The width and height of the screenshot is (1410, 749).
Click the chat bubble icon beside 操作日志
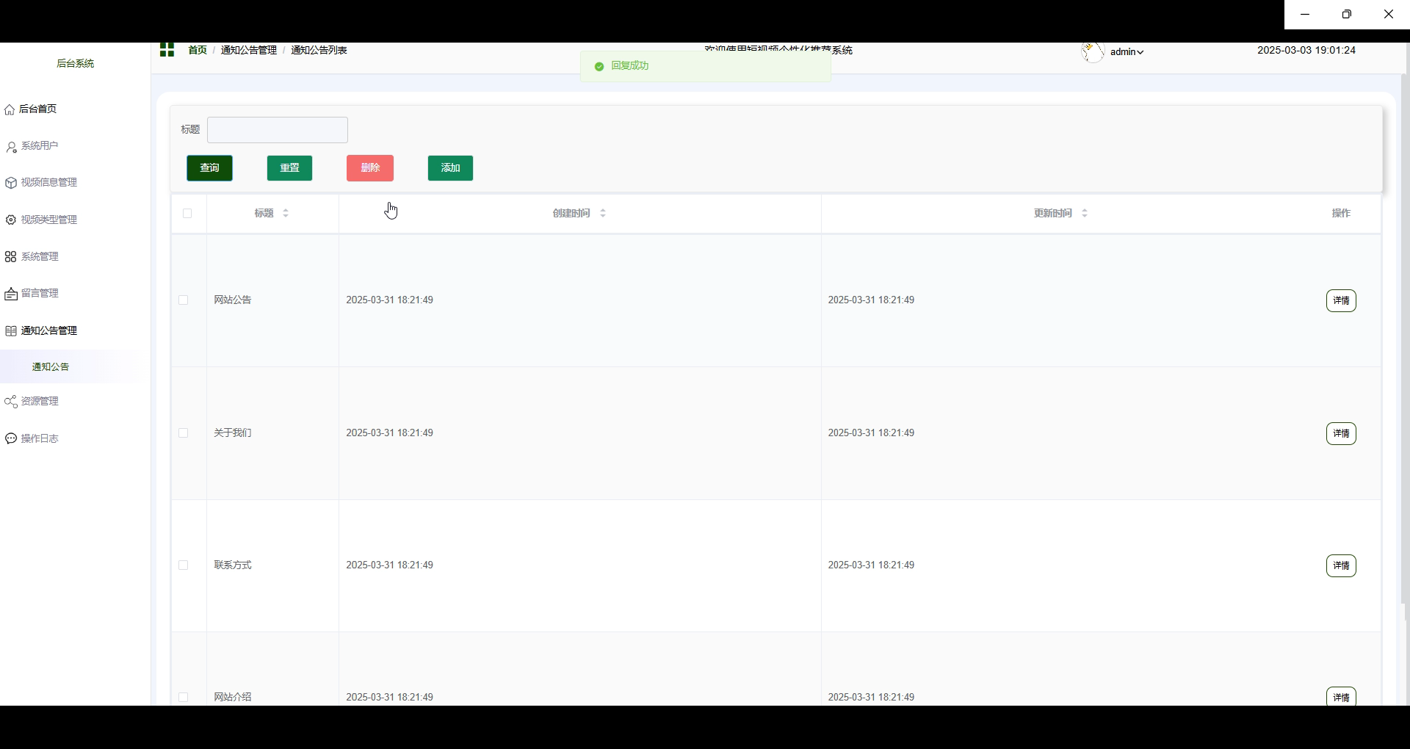pyautogui.click(x=11, y=438)
